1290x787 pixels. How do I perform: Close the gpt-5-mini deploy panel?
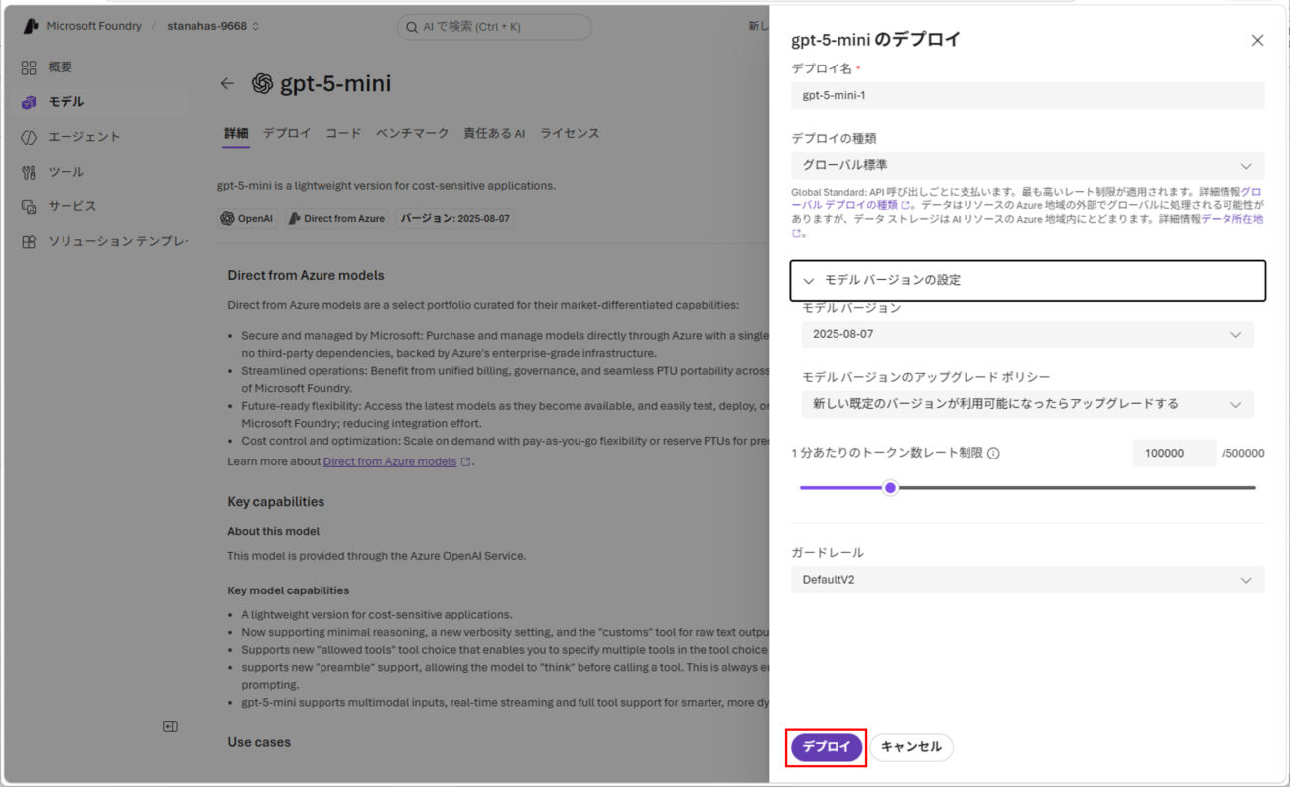[1257, 41]
